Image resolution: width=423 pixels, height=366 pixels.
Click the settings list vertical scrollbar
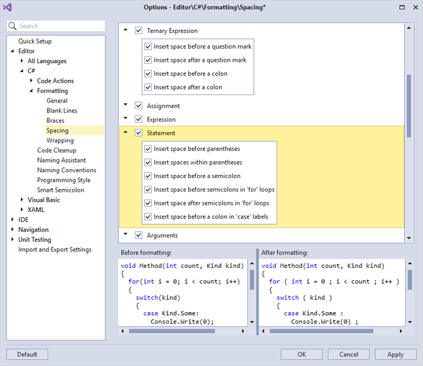click(x=409, y=104)
